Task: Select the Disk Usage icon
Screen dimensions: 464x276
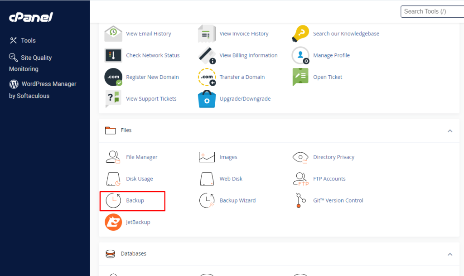Action: click(x=114, y=179)
